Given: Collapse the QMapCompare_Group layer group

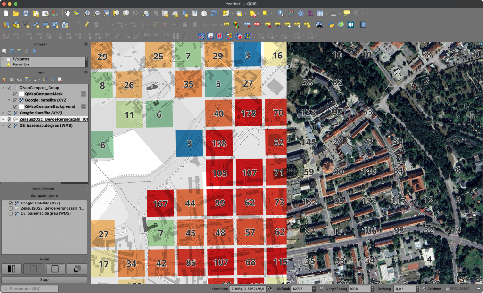Looking at the screenshot, I should 4,88.
